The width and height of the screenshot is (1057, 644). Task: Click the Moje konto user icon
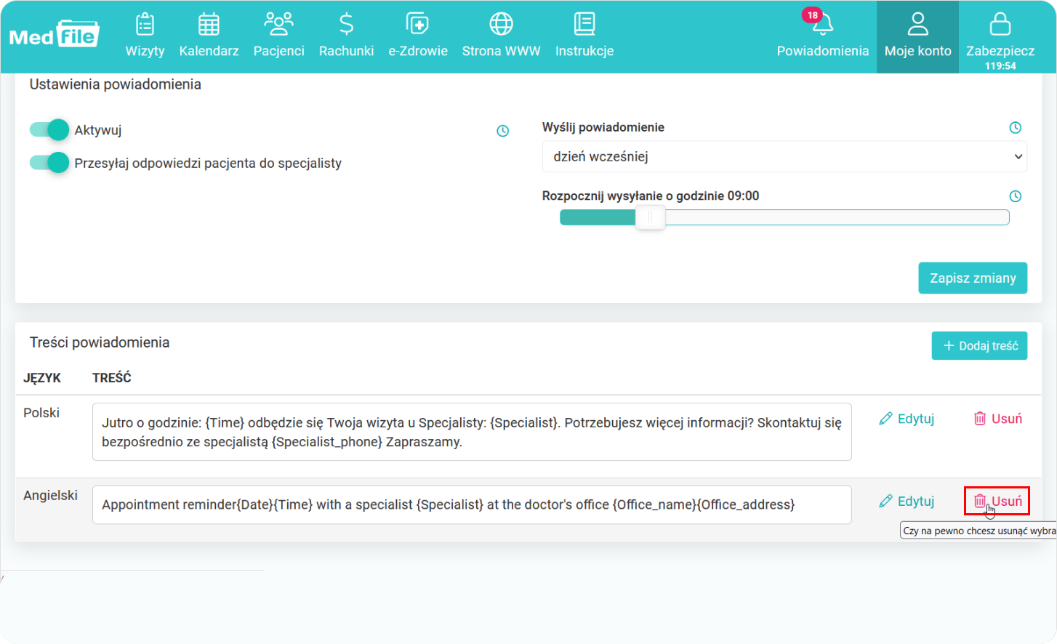tap(918, 24)
